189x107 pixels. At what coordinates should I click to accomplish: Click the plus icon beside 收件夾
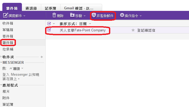point(42,57)
